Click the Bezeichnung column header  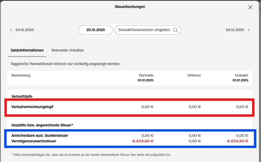pyautogui.click(x=21, y=75)
